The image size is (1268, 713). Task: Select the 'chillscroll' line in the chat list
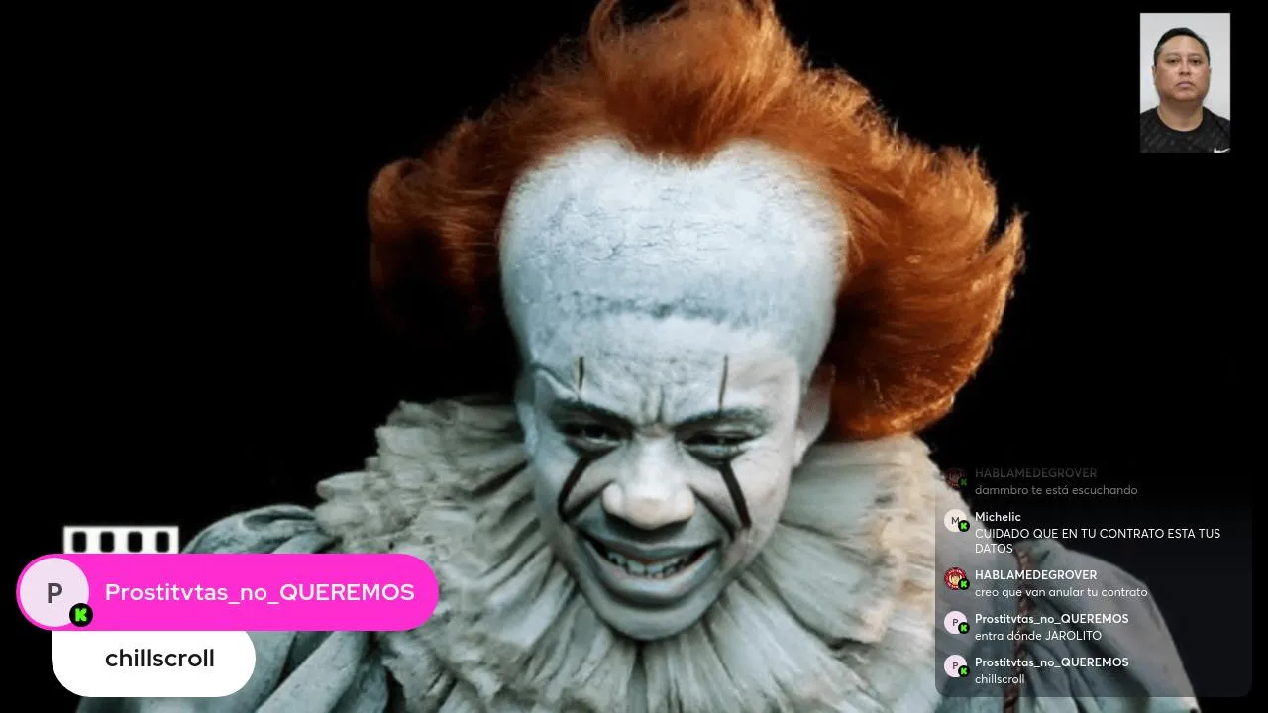(x=1000, y=679)
